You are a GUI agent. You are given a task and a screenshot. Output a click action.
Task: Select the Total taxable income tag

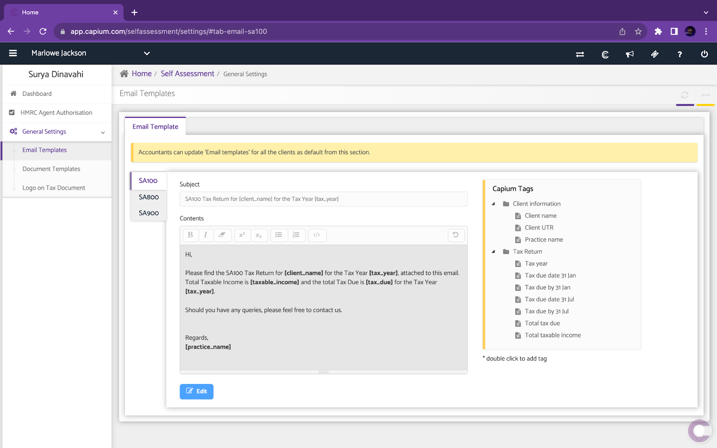click(553, 335)
